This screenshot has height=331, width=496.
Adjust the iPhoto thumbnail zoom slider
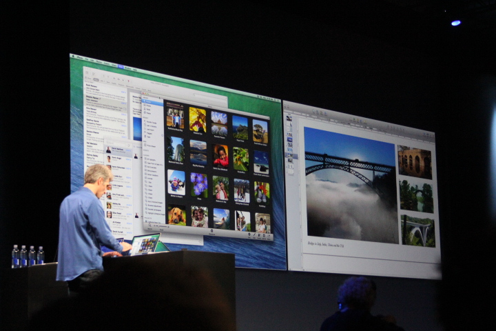pyautogui.click(x=163, y=226)
